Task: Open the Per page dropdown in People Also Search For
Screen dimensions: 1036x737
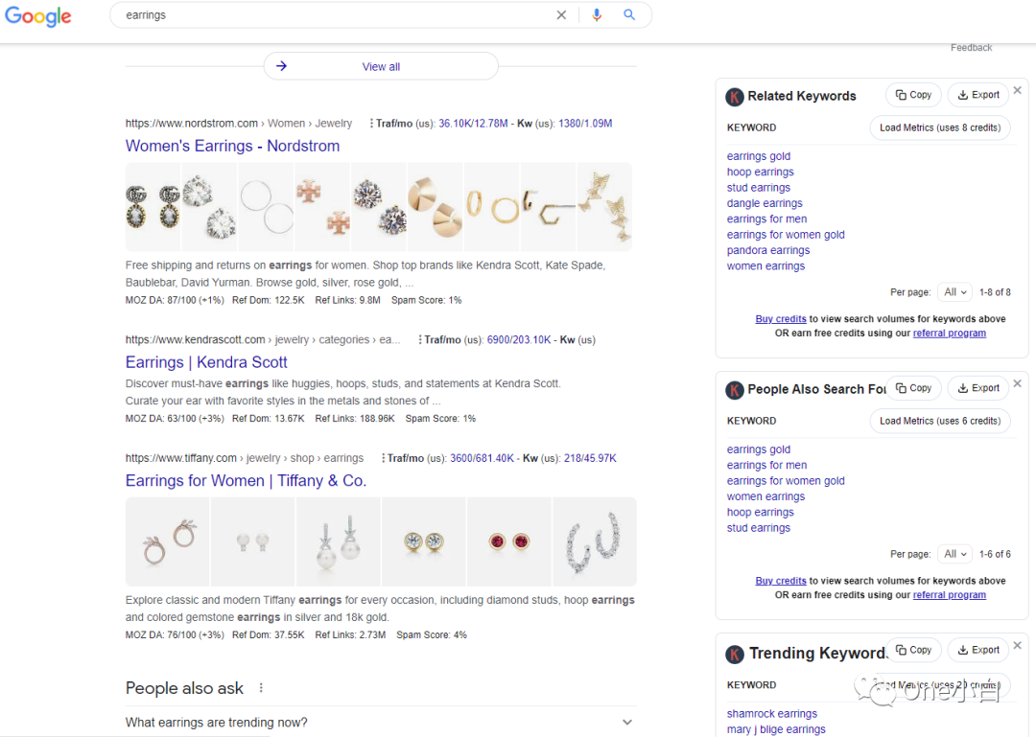Action: pos(954,553)
